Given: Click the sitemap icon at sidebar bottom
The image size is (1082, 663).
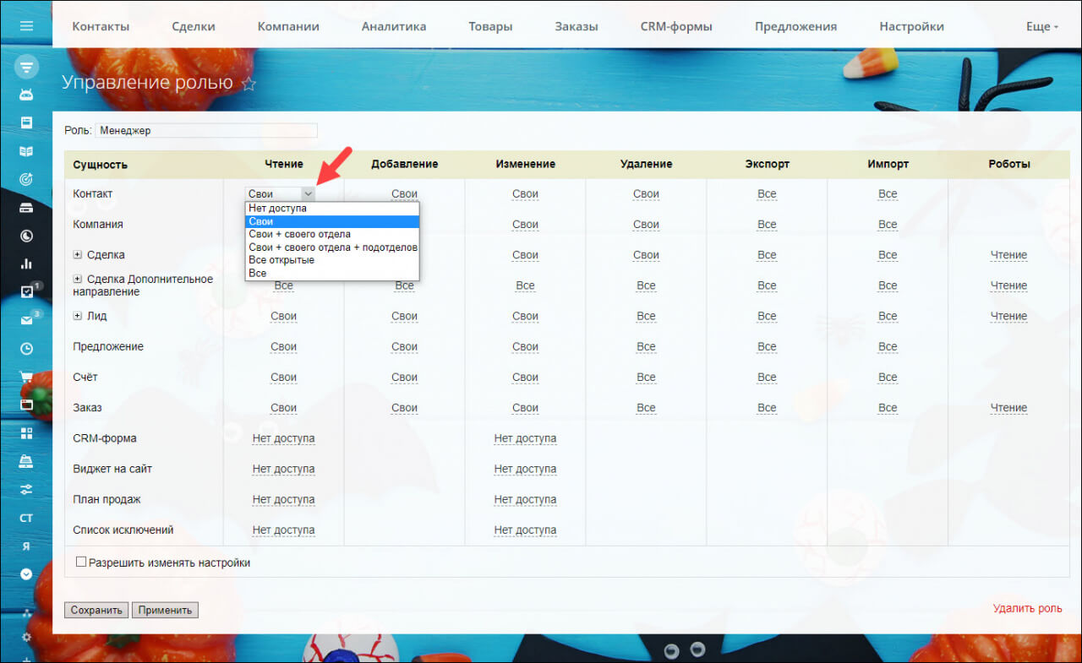Looking at the screenshot, I should (26, 611).
